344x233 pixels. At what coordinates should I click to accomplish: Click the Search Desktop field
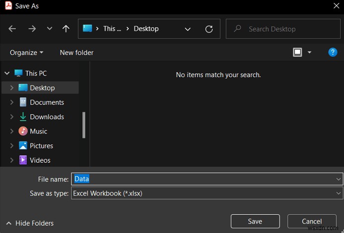283,29
